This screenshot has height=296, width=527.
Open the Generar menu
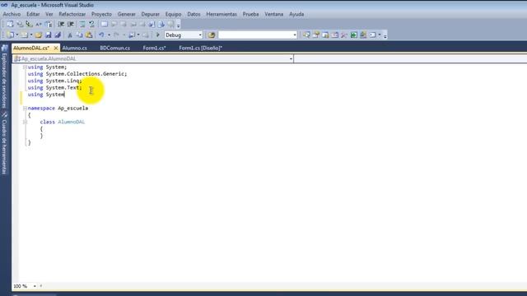pos(126,14)
